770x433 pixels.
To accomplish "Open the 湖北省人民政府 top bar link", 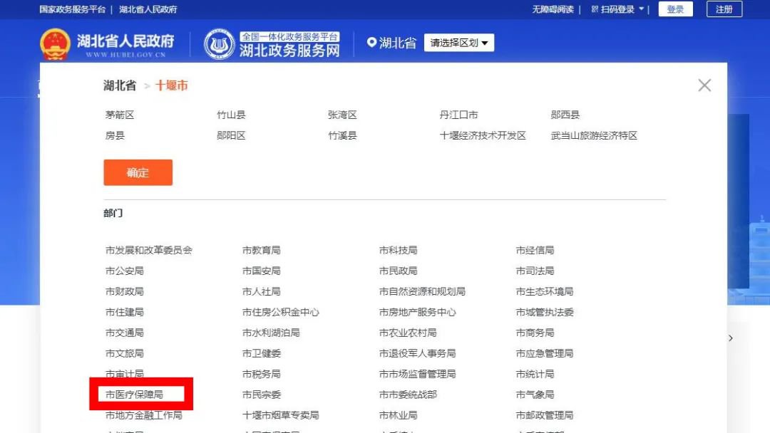I will [x=148, y=9].
